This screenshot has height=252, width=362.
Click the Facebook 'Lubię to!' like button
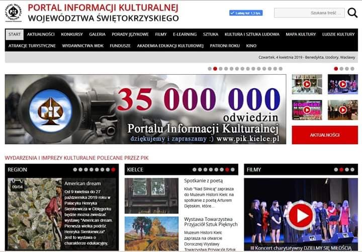pyautogui.click(x=246, y=13)
